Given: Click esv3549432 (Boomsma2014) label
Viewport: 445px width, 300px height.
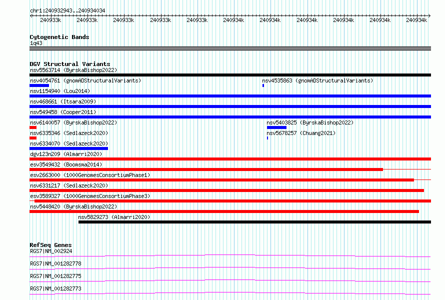Looking at the screenshot, I should (66, 164).
